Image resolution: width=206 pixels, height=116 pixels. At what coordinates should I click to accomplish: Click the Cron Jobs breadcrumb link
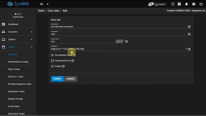click(53, 11)
